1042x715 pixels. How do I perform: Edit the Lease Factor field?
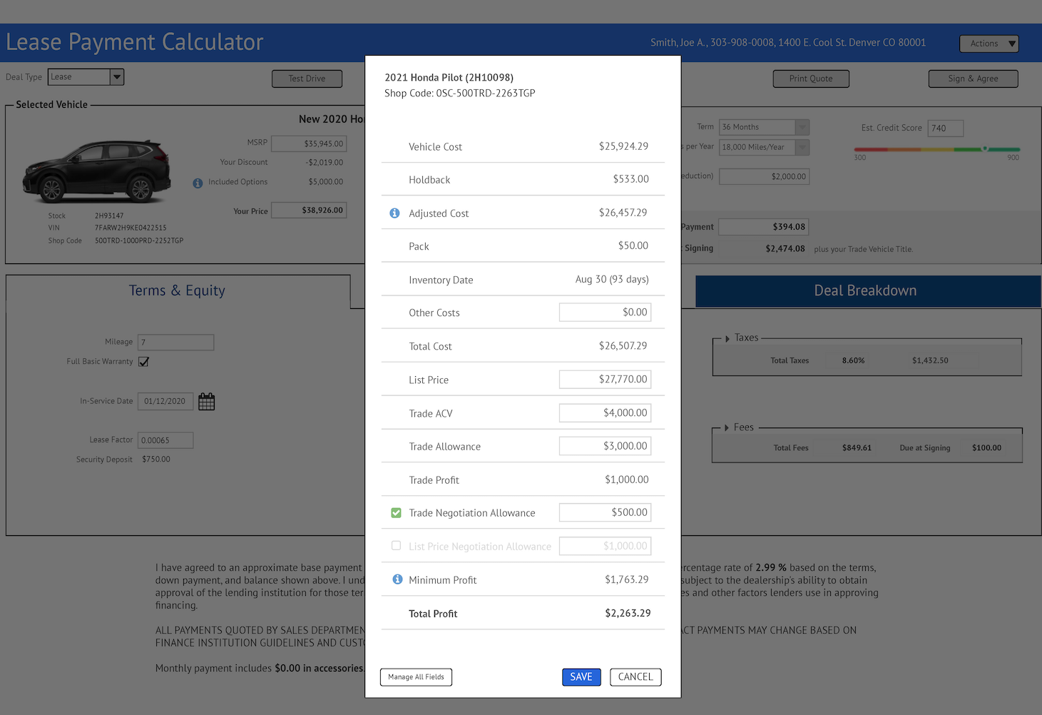tap(165, 440)
